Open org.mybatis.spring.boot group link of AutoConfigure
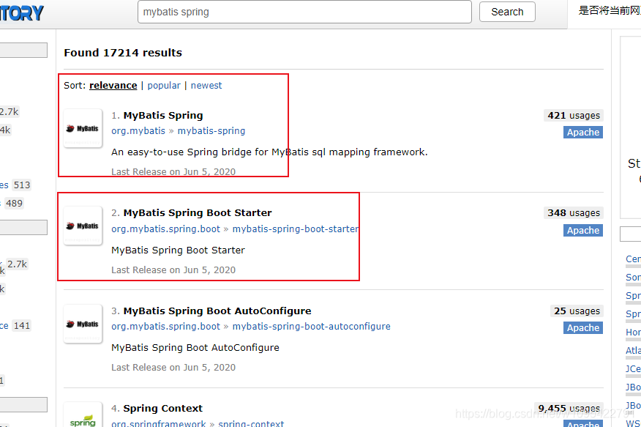Image resolution: width=641 pixels, height=427 pixels. pos(165,327)
